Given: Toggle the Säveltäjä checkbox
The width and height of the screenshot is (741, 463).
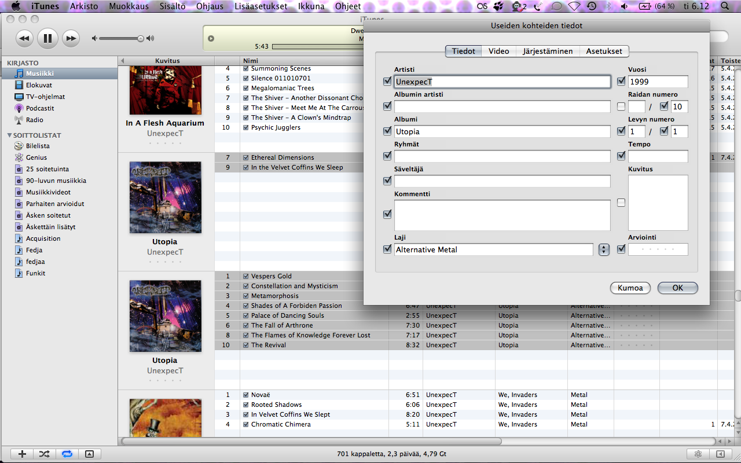Looking at the screenshot, I should tap(387, 181).
